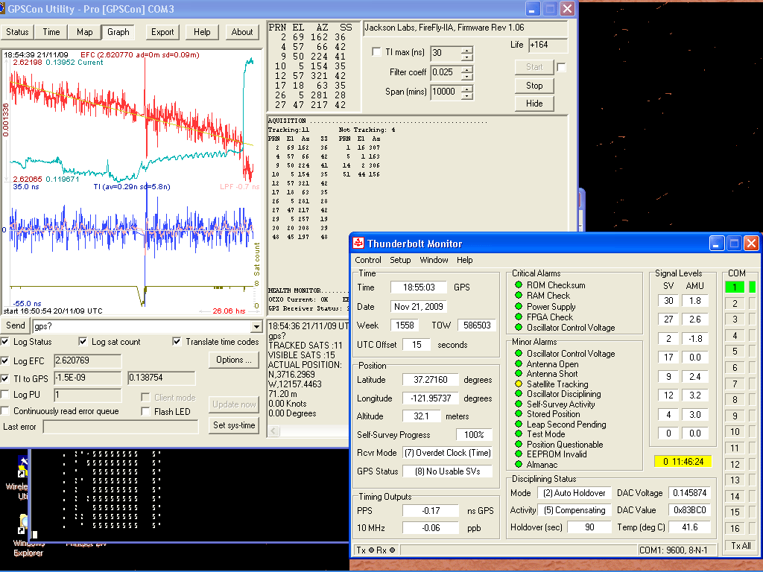This screenshot has height=572, width=763.
Task: Toggle the Log Status checkbox
Action: click(x=5, y=341)
